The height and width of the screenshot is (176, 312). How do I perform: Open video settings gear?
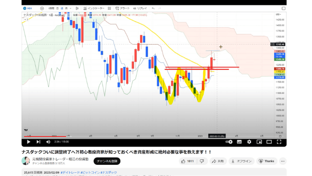pyautogui.click(x=249, y=142)
